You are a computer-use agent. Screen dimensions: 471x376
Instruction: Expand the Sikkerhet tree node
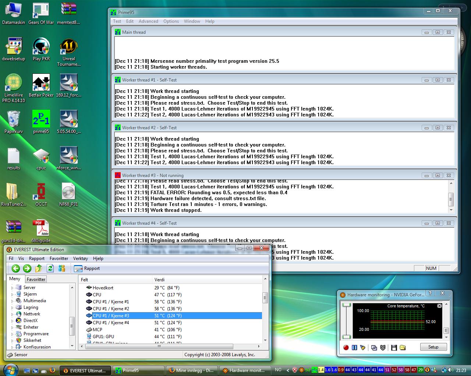pos(12,341)
